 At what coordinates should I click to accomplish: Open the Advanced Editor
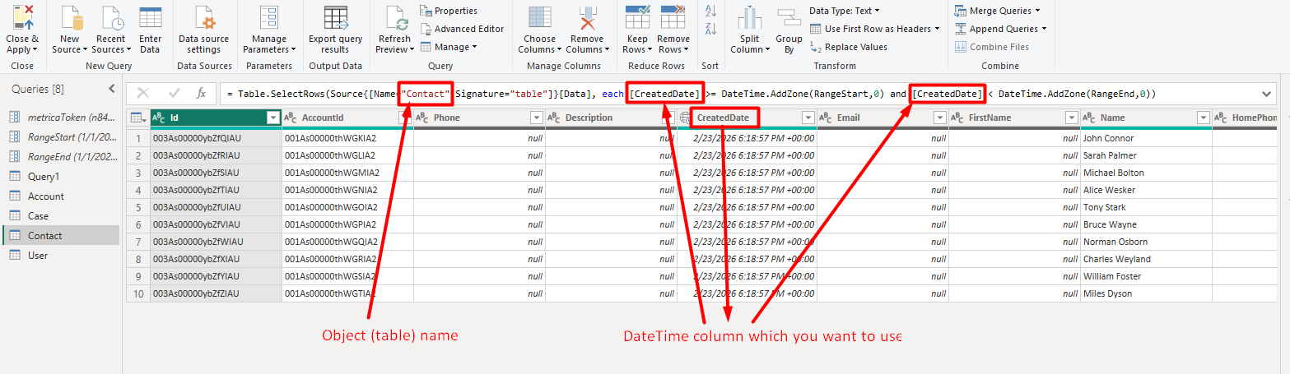468,29
